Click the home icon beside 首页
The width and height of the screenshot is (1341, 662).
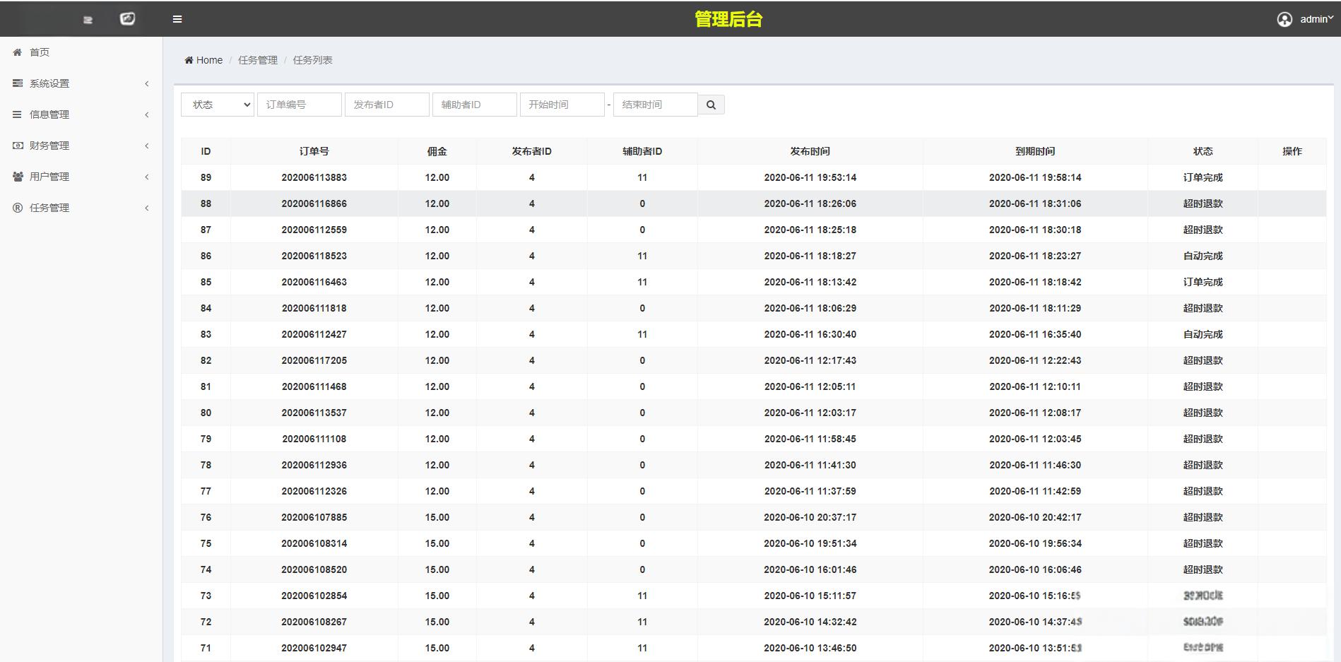click(18, 52)
